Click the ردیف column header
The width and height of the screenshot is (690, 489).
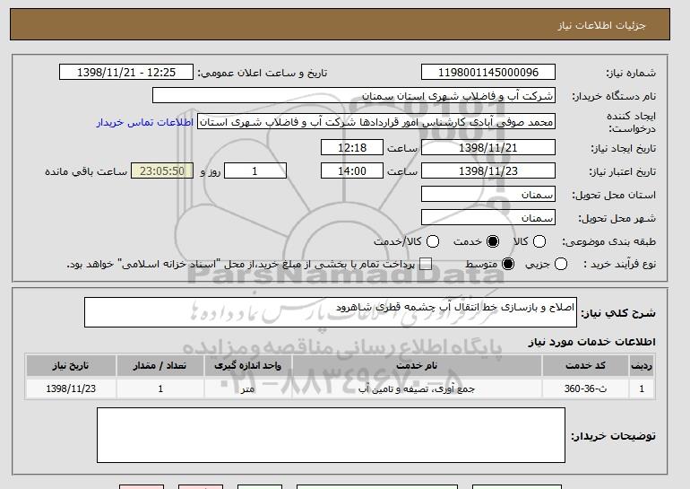(642, 366)
